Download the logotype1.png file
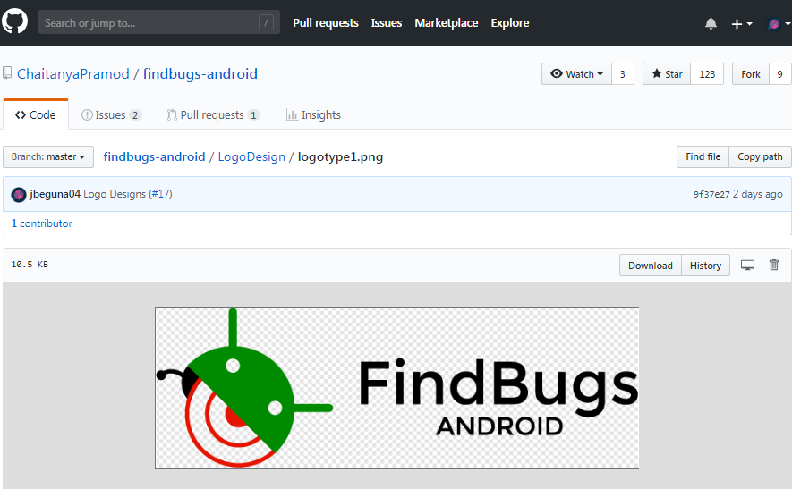 click(651, 266)
